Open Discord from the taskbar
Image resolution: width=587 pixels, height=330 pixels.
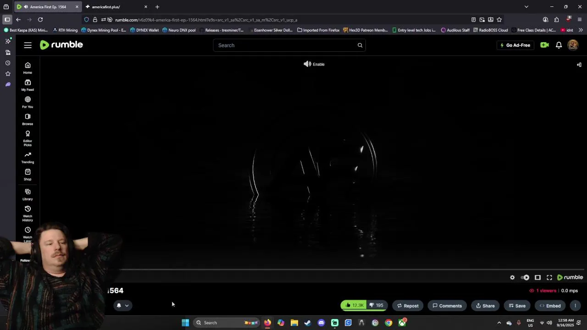(x=321, y=323)
